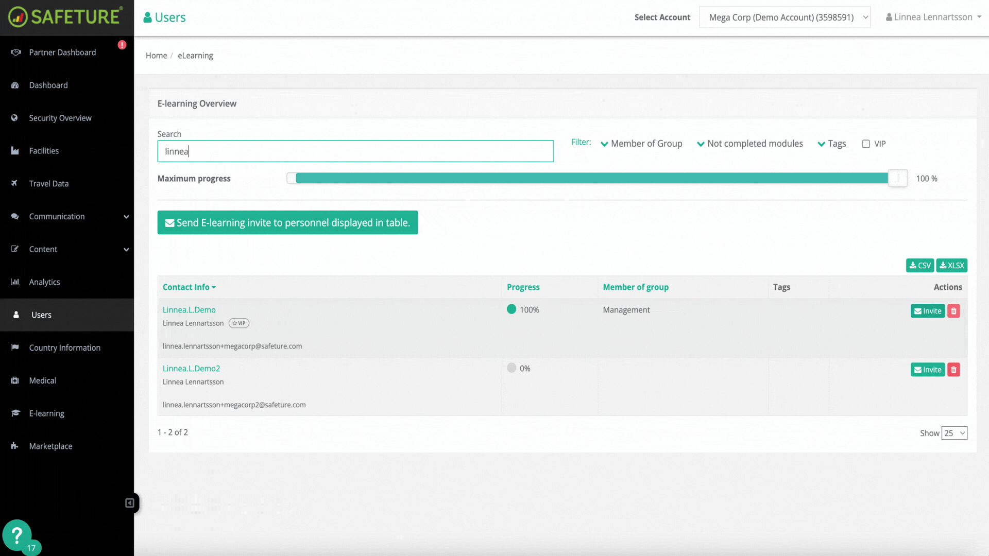The height and width of the screenshot is (556, 989).
Task: Open the Users sidebar menu item
Action: pyautogui.click(x=41, y=315)
